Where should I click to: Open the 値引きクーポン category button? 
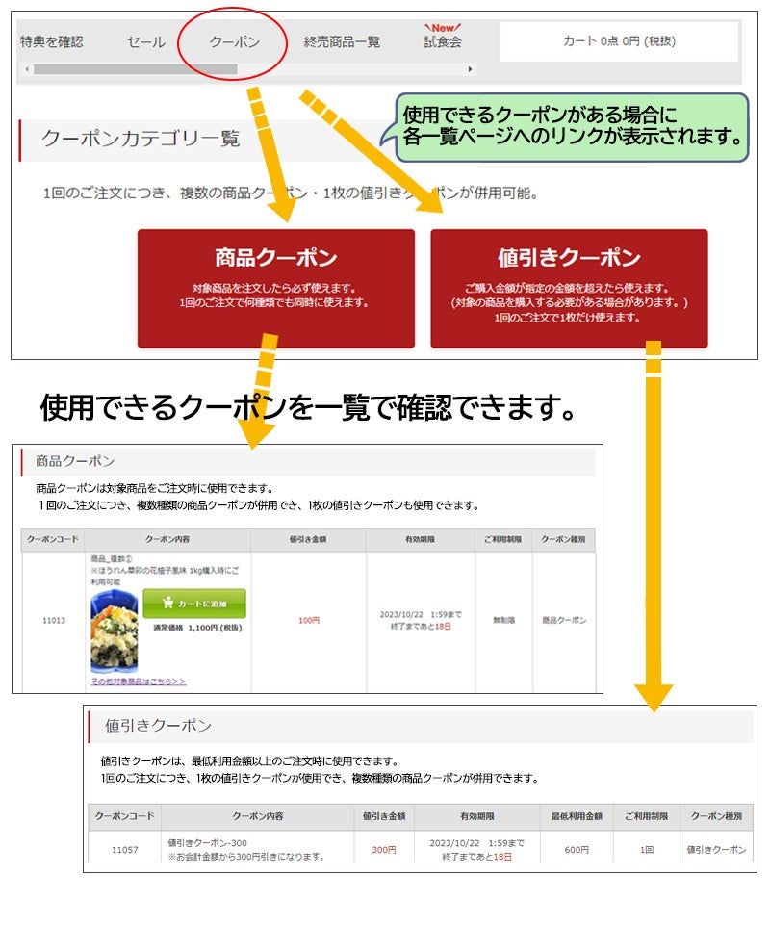coord(569,288)
